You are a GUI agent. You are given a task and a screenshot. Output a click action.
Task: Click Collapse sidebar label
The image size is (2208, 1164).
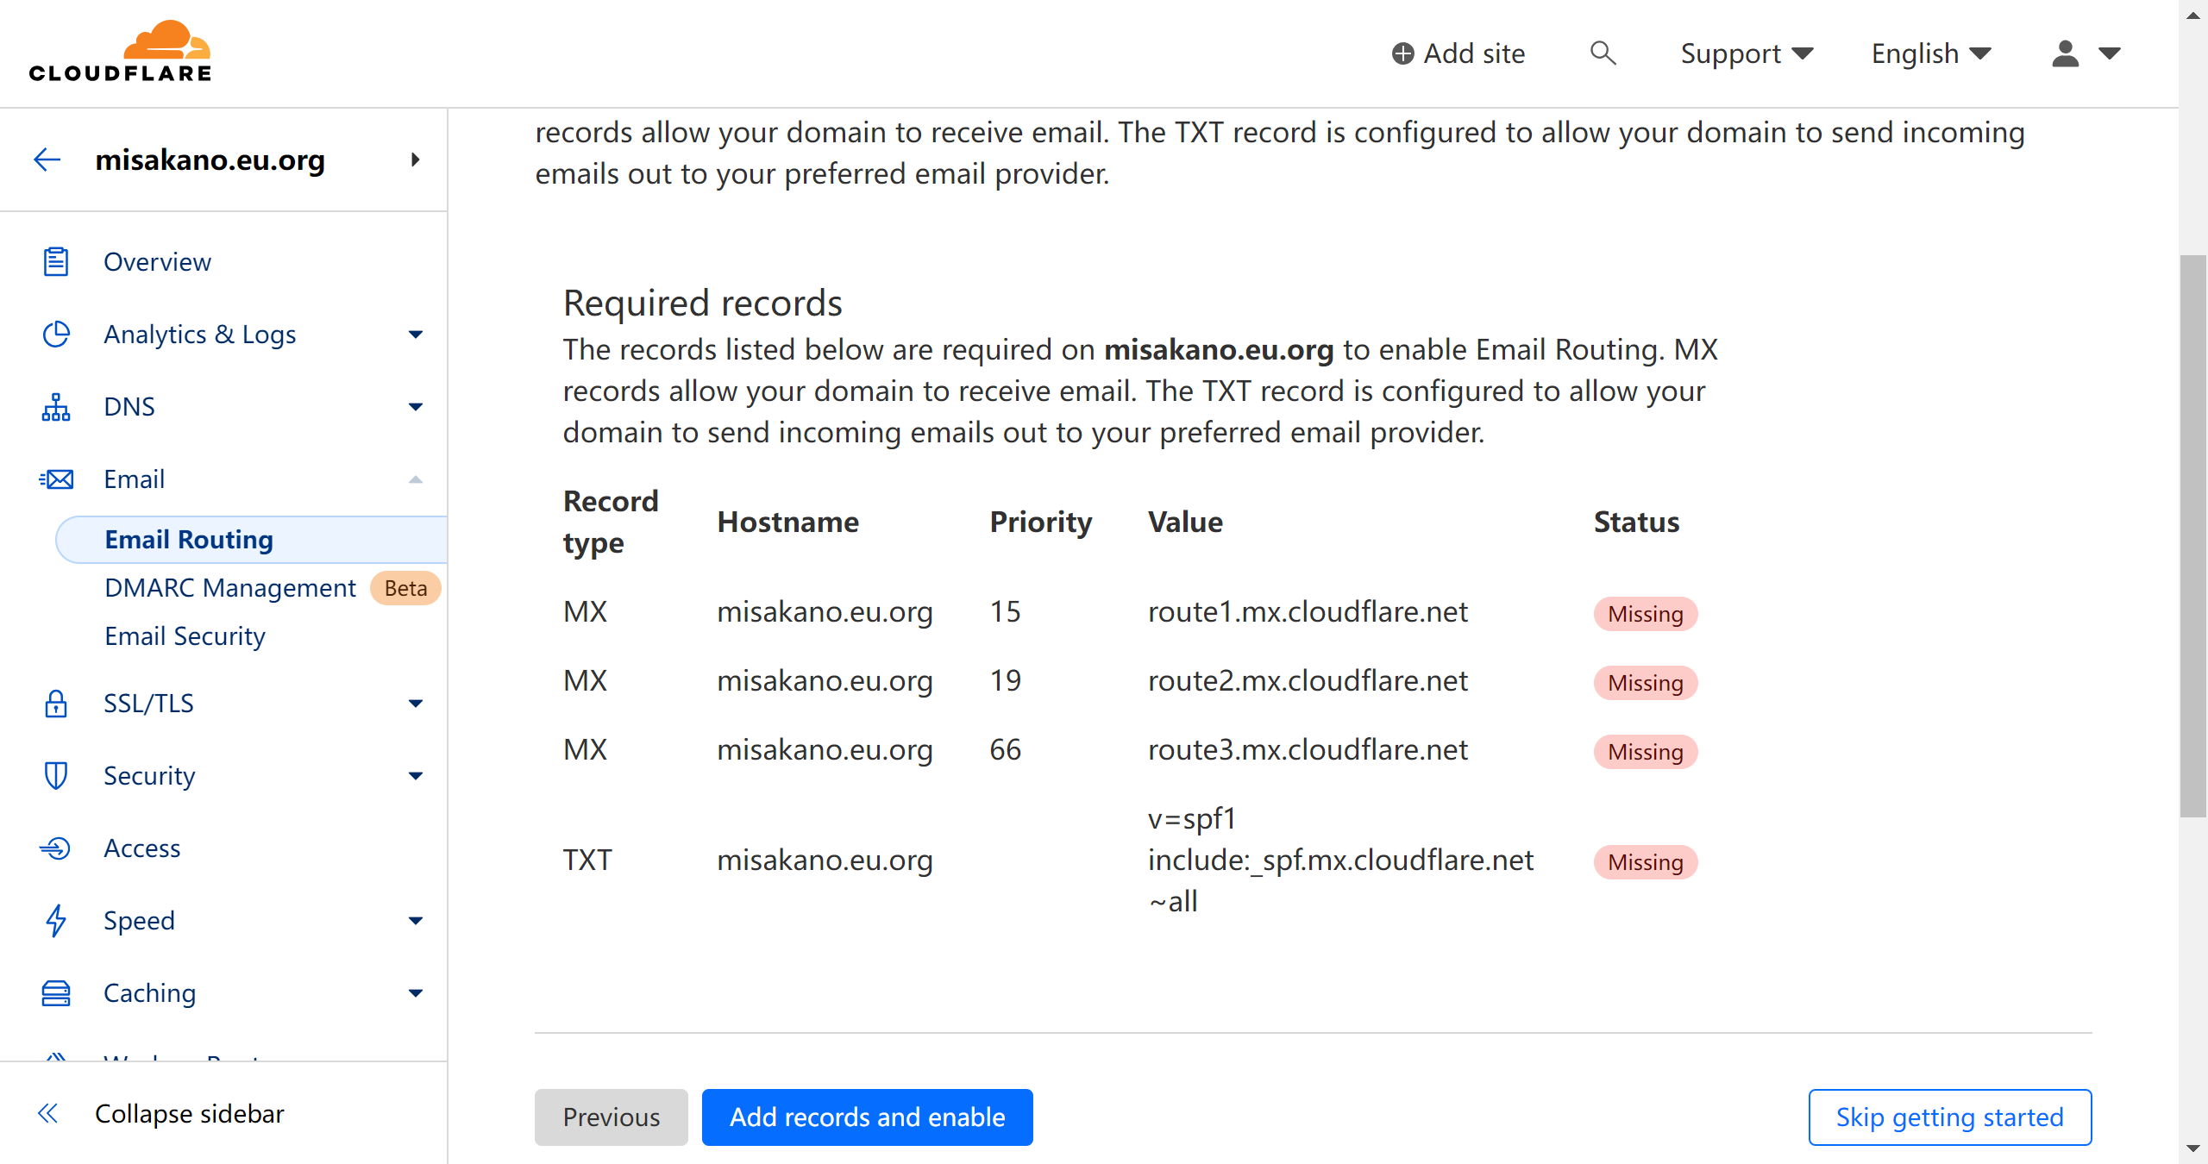click(x=190, y=1113)
